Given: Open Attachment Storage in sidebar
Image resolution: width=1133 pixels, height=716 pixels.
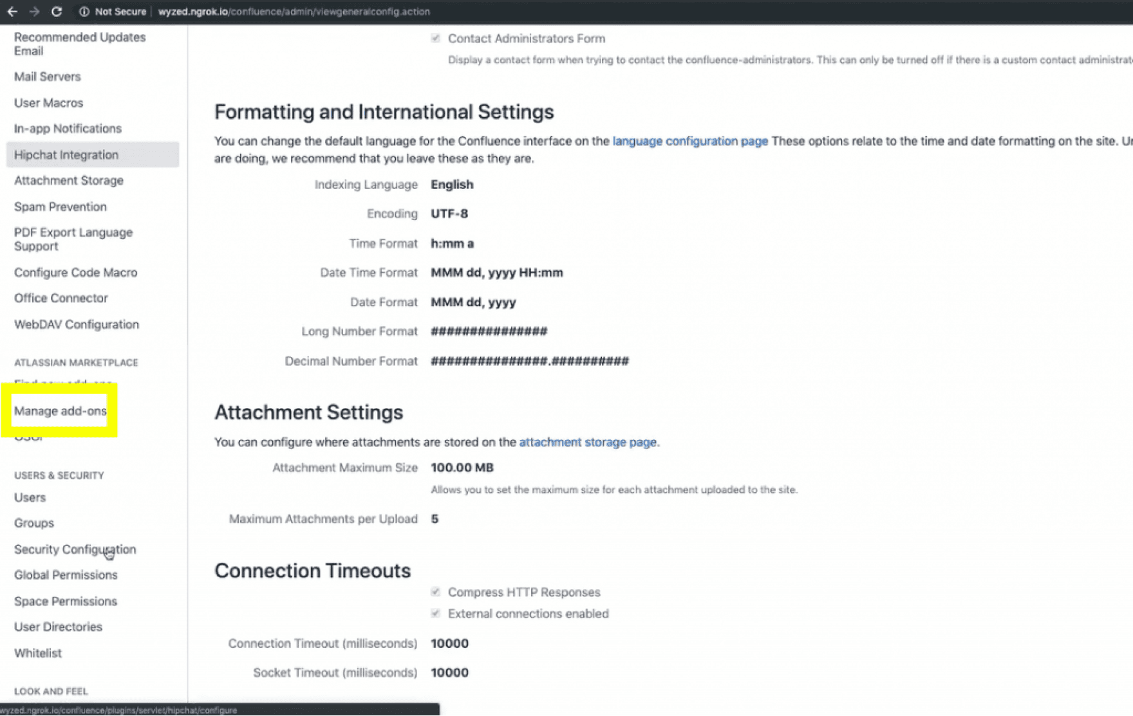Looking at the screenshot, I should pyautogui.click(x=69, y=181).
